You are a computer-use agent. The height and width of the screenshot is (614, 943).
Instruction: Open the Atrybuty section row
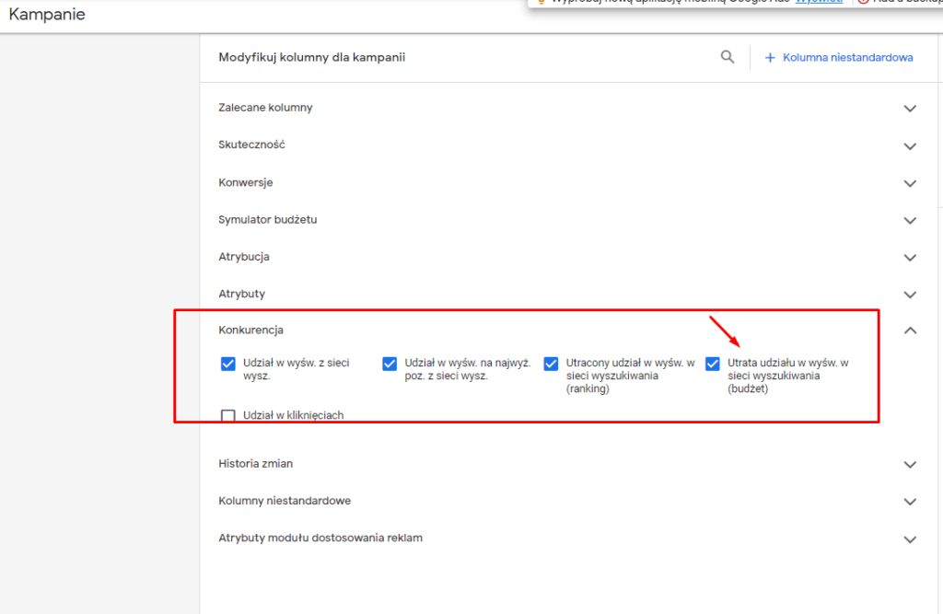click(242, 294)
